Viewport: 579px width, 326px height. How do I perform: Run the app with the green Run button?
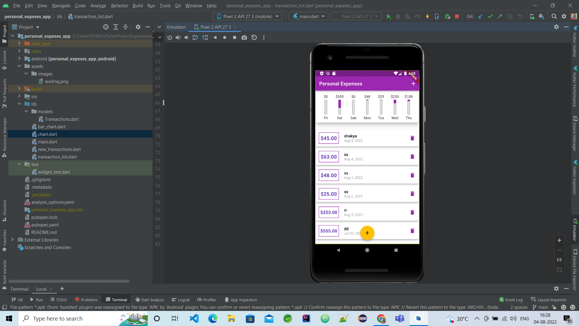[389, 16]
